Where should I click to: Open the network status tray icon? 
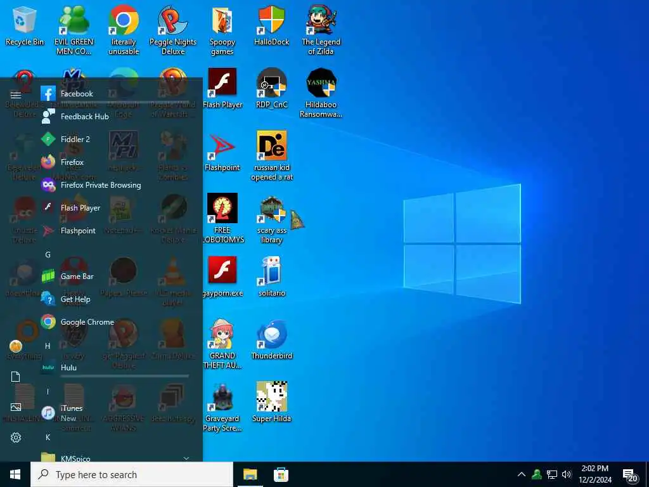click(x=552, y=474)
